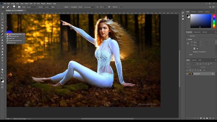Open the Mode dropdown set to Normal
The width and height of the screenshot is (217, 122).
32,7
